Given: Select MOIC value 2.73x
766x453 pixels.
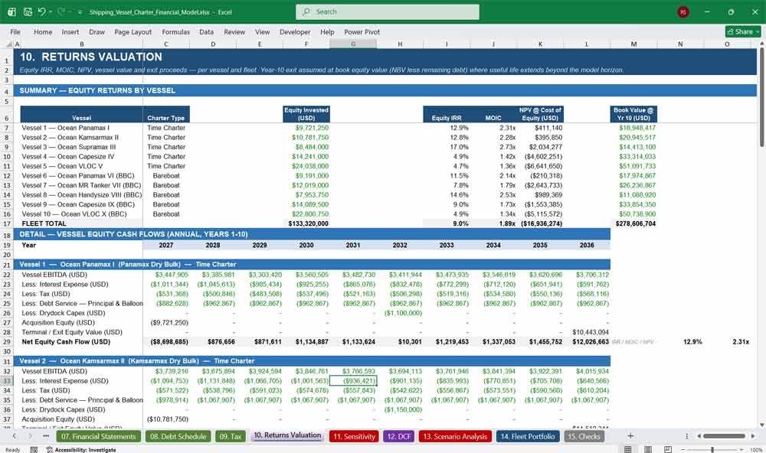Looking at the screenshot, I should (x=493, y=147).
